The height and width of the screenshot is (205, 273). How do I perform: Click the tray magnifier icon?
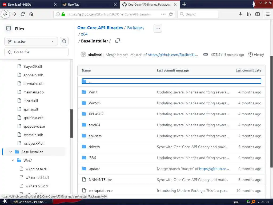click(253, 202)
